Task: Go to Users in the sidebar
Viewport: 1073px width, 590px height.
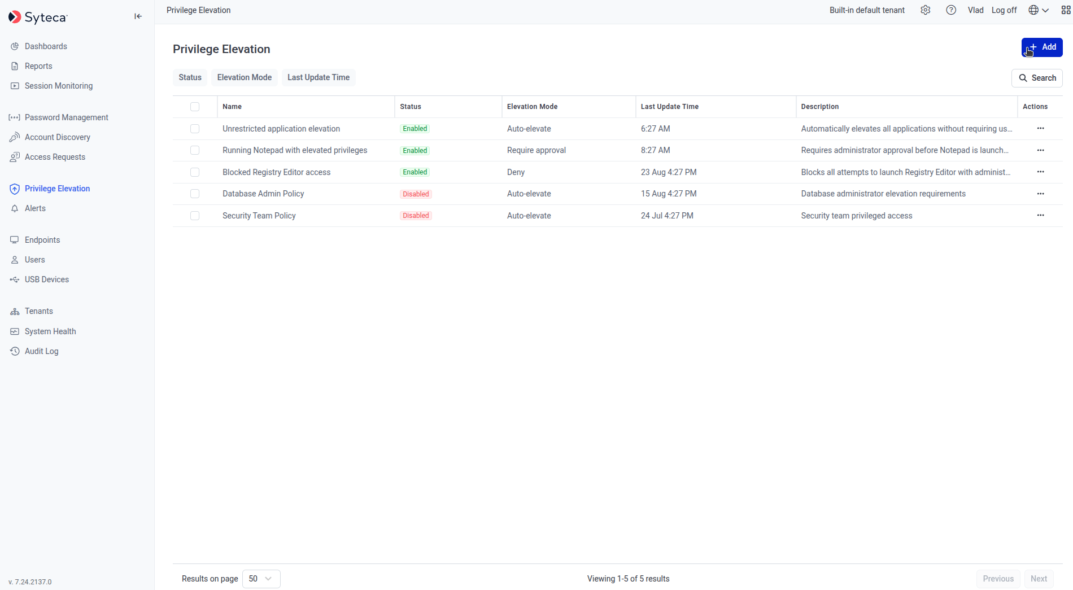Action: [34, 260]
